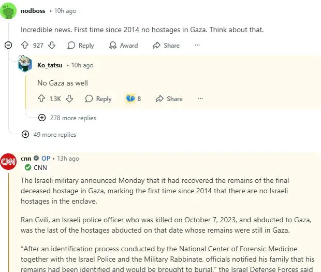
Task: Click the CNN avatar logo
Action: [x=8, y=162]
